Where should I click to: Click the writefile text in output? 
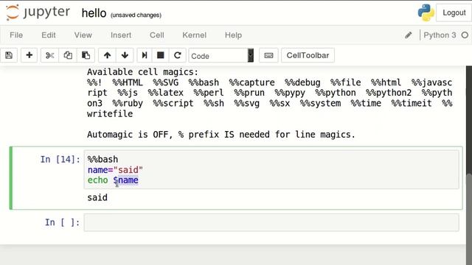tap(110, 114)
